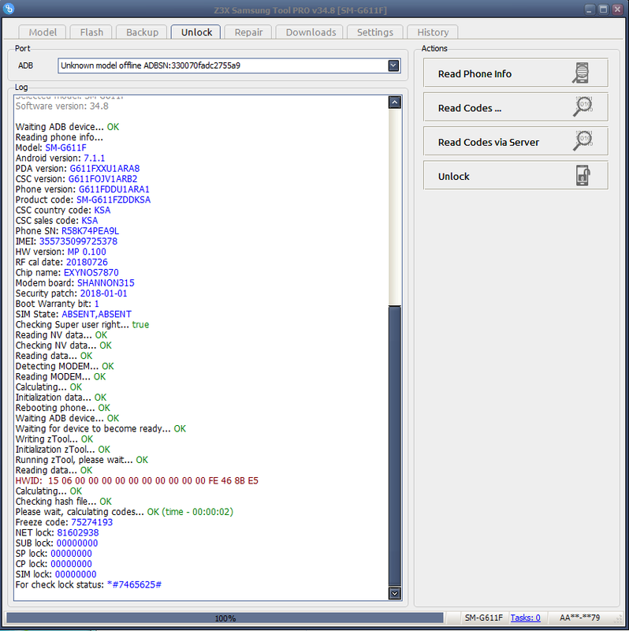View the History tab

pyautogui.click(x=432, y=32)
